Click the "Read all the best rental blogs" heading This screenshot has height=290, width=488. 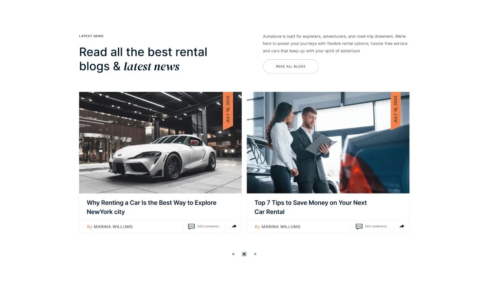[143, 59]
